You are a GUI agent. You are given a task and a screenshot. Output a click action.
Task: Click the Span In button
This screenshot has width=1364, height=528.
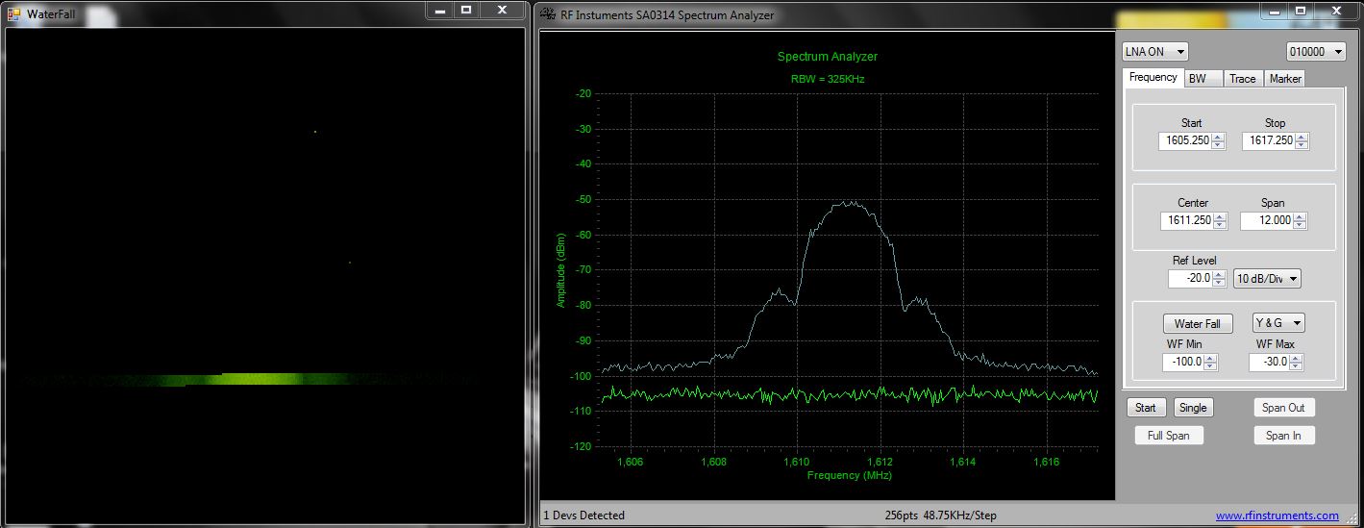(1283, 436)
